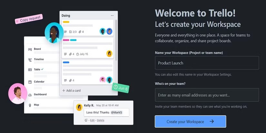This screenshot has height=133, width=266.
Task: Select the Map pin icon
Action: point(30,105)
